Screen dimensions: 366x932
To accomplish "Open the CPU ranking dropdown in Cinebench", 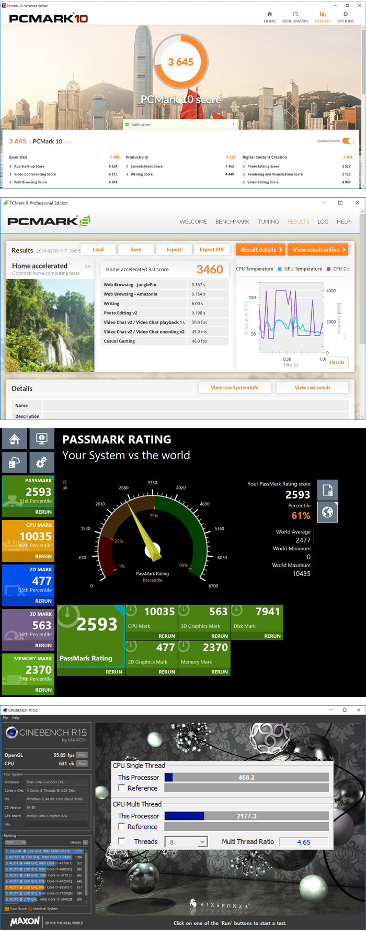I will [x=16, y=842].
